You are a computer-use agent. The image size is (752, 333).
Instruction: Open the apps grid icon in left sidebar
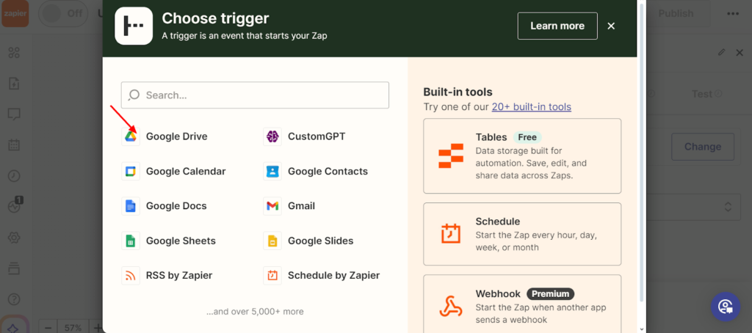tap(14, 53)
